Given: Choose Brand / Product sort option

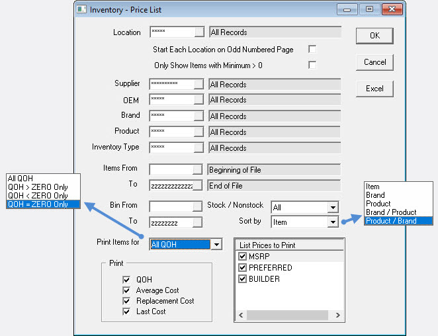Looking at the screenshot, I should [398, 212].
